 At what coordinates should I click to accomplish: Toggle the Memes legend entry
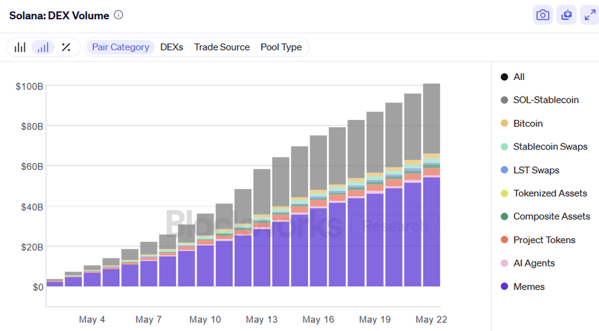tap(529, 286)
